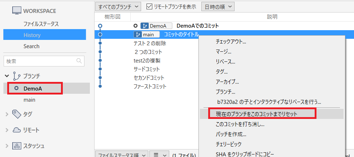
Task: Click the cloud icon beside リモート
Action: coord(17,130)
